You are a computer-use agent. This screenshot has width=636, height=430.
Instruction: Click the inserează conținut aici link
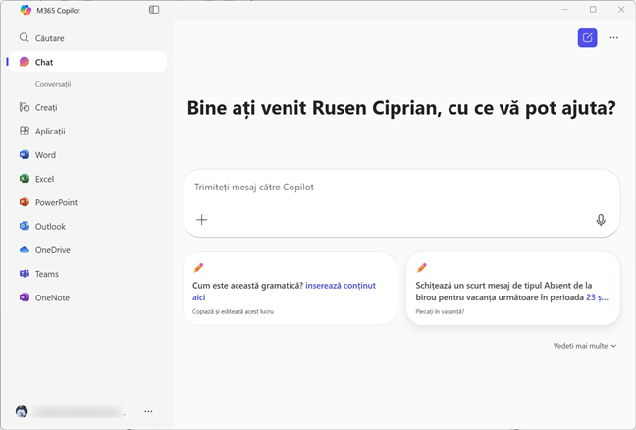(x=284, y=292)
